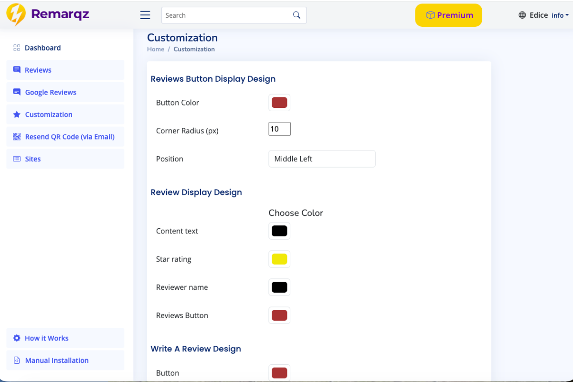Toggle the hamburger sidebar menu

pos(145,15)
